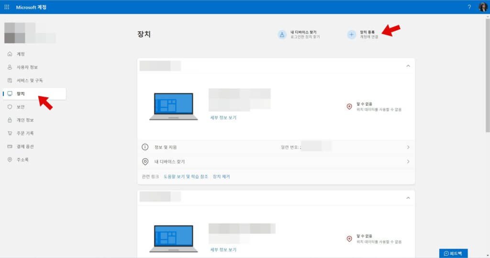
Task: Click the help question mark icon
Action: pos(469,7)
